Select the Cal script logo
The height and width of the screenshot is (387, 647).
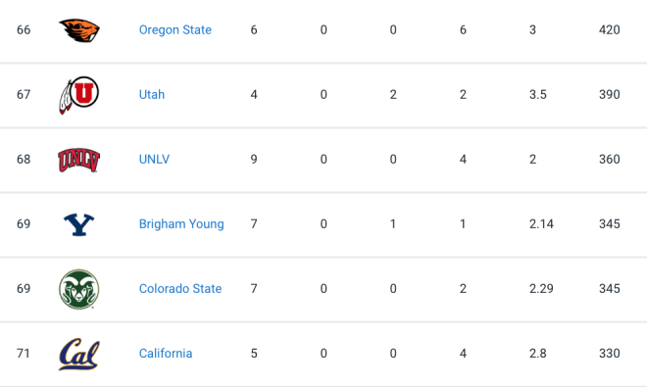point(78,354)
